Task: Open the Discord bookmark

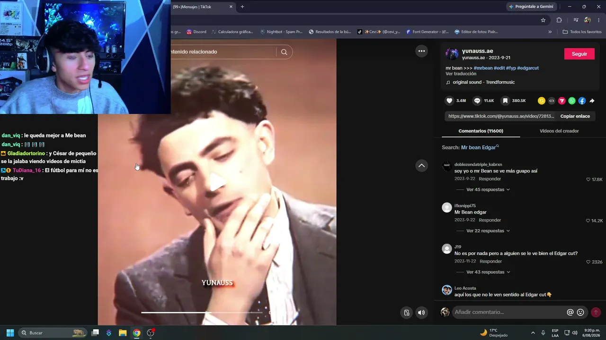Action: 196,32
